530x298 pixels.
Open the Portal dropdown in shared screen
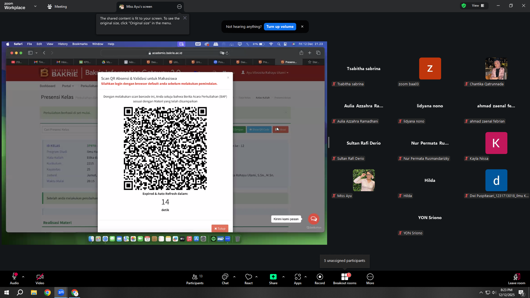click(68, 86)
